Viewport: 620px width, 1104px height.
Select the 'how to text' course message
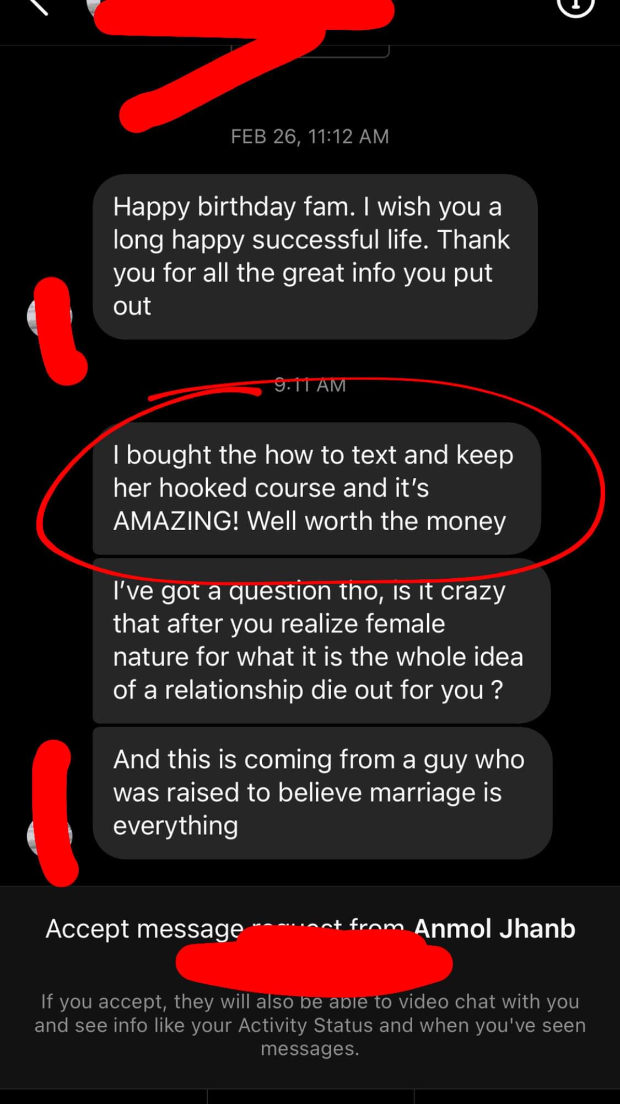click(317, 488)
